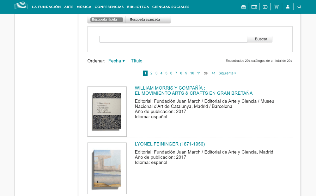The height and width of the screenshot is (196, 316).
Task: Open the video player icon in header
Action: (x=265, y=7)
